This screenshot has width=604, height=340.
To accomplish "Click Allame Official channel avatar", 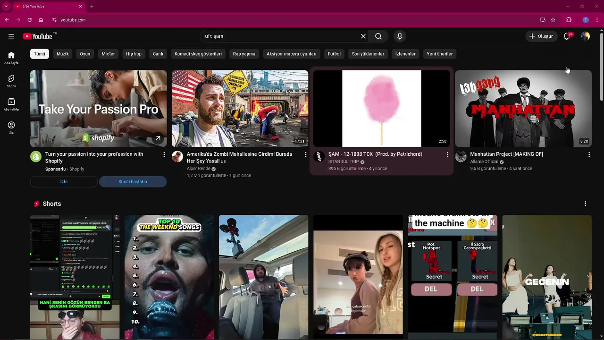I will 461,157.
